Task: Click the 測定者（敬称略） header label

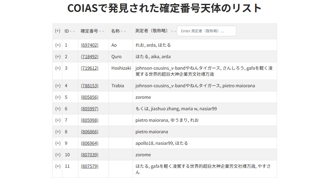Action: pos(152,31)
